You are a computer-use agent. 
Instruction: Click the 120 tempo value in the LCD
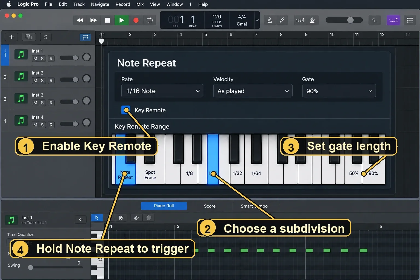[x=217, y=17]
